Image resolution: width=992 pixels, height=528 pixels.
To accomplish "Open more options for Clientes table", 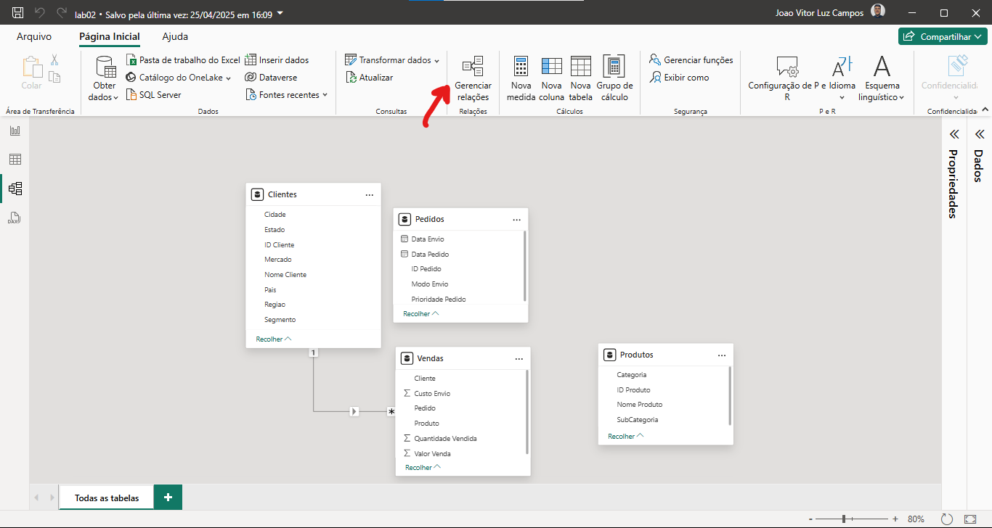I will 369,194.
